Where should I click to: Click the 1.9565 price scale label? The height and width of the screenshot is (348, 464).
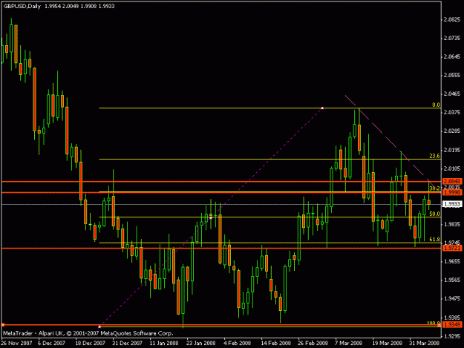click(x=452, y=280)
